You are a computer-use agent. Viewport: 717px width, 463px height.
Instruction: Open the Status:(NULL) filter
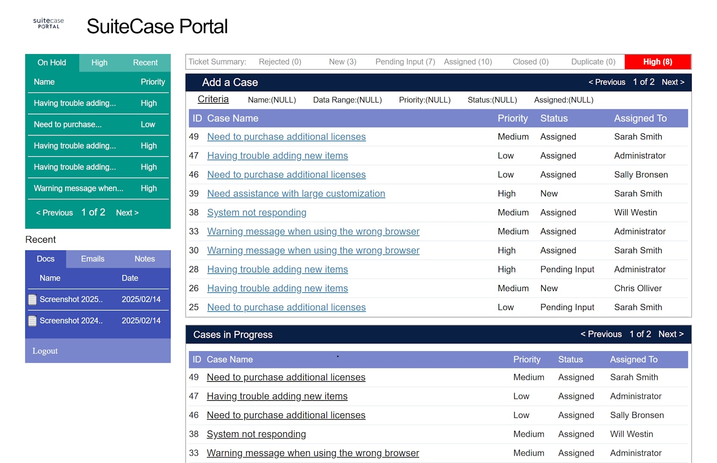point(492,100)
